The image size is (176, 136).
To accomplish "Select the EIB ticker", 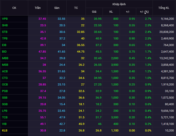I will pyautogui.click(x=4, y=45).
